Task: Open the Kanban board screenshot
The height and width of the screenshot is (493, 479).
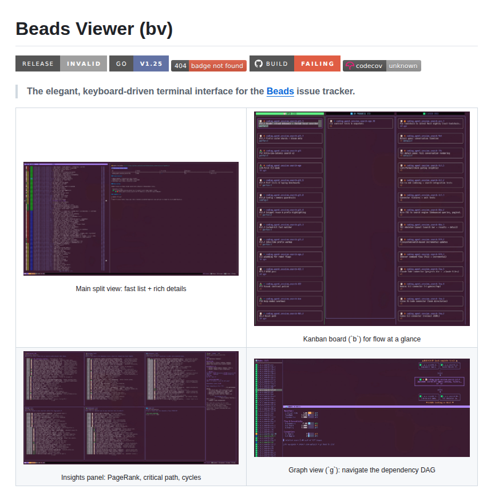Action: 361,218
